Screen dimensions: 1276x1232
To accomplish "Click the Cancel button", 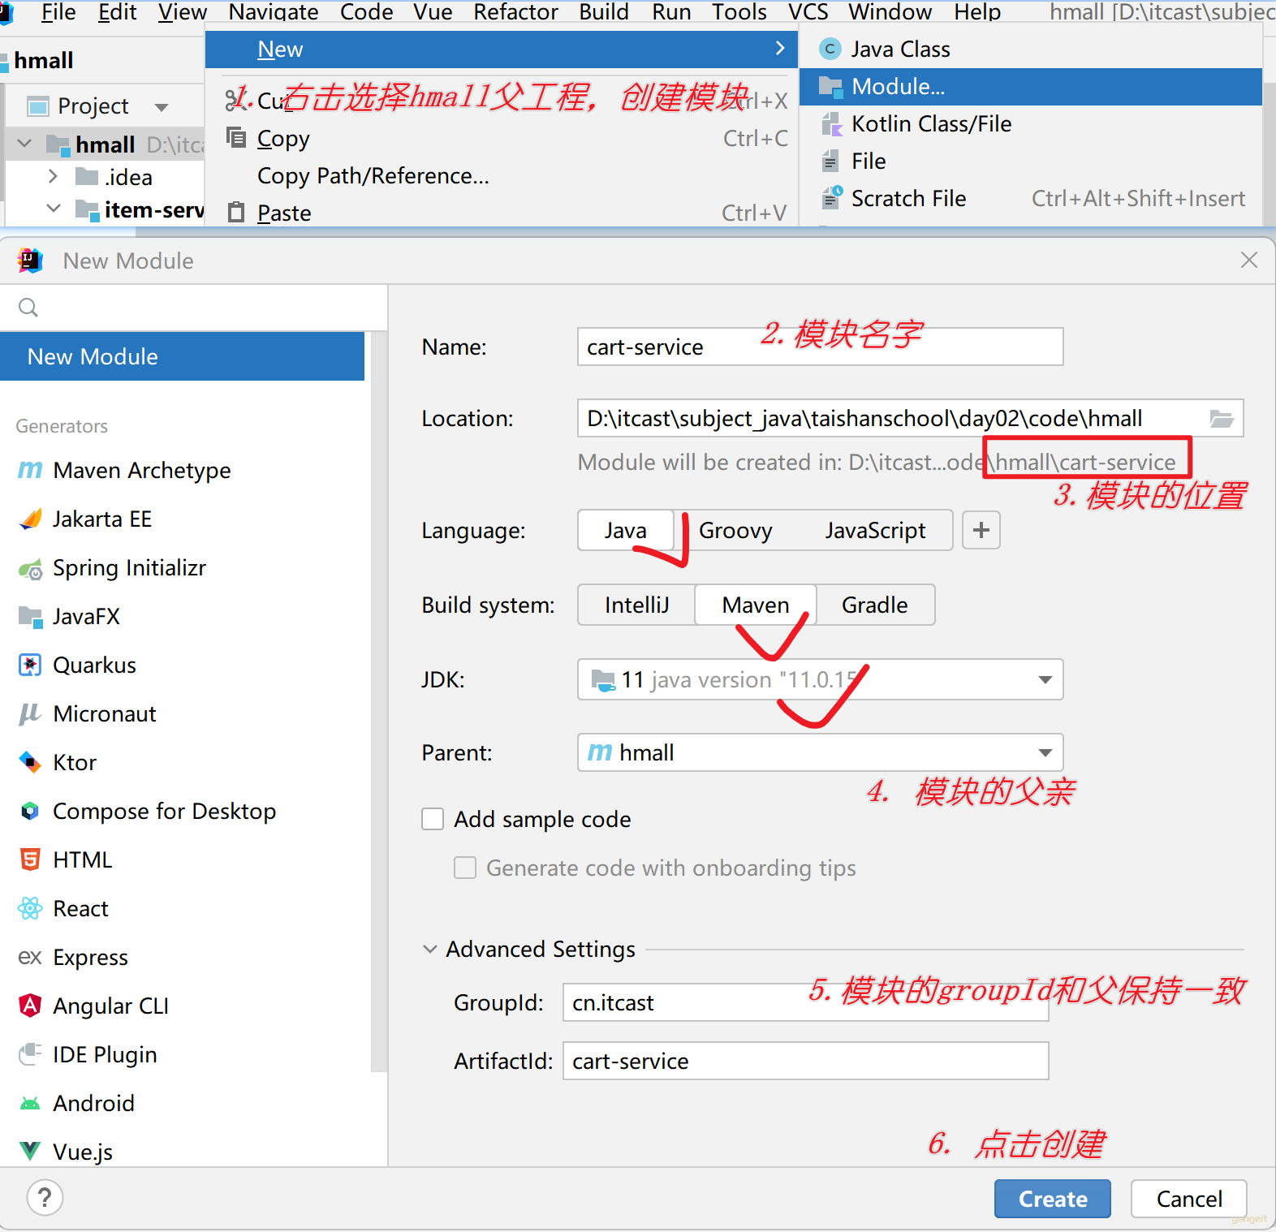I will coord(1189,1199).
